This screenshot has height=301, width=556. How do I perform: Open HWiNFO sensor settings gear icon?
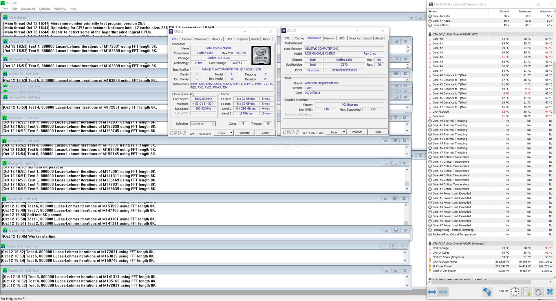538,292
